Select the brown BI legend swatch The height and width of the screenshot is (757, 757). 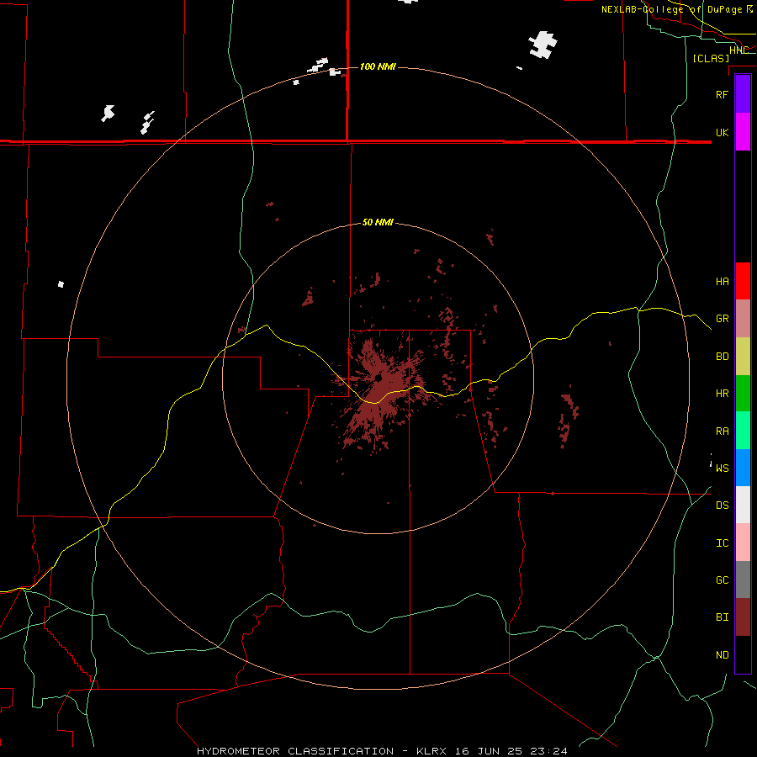point(743,617)
